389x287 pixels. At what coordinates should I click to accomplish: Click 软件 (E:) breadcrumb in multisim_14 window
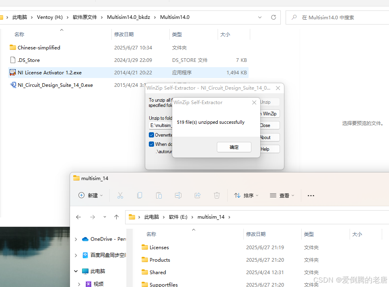tap(178, 217)
